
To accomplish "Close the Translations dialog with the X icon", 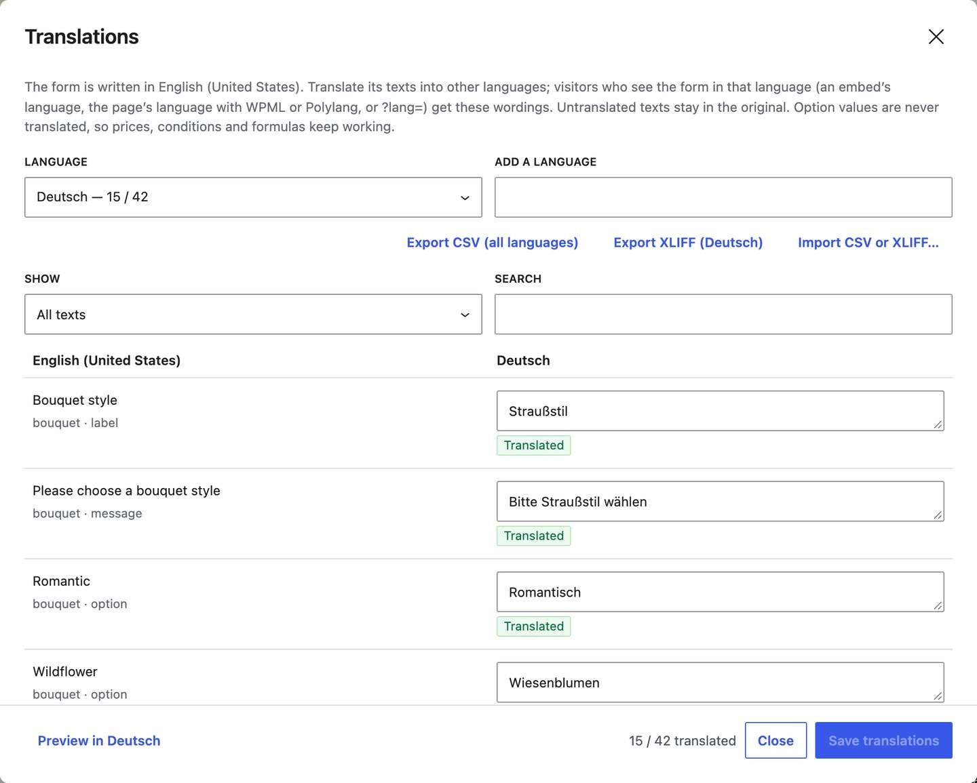I will click(x=936, y=37).
